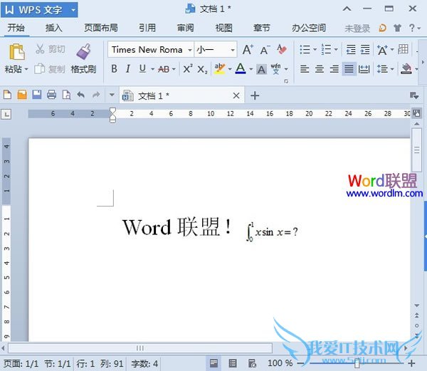Expand highlight color dropdown arrow
This screenshot has height=371, width=427.
(230, 69)
